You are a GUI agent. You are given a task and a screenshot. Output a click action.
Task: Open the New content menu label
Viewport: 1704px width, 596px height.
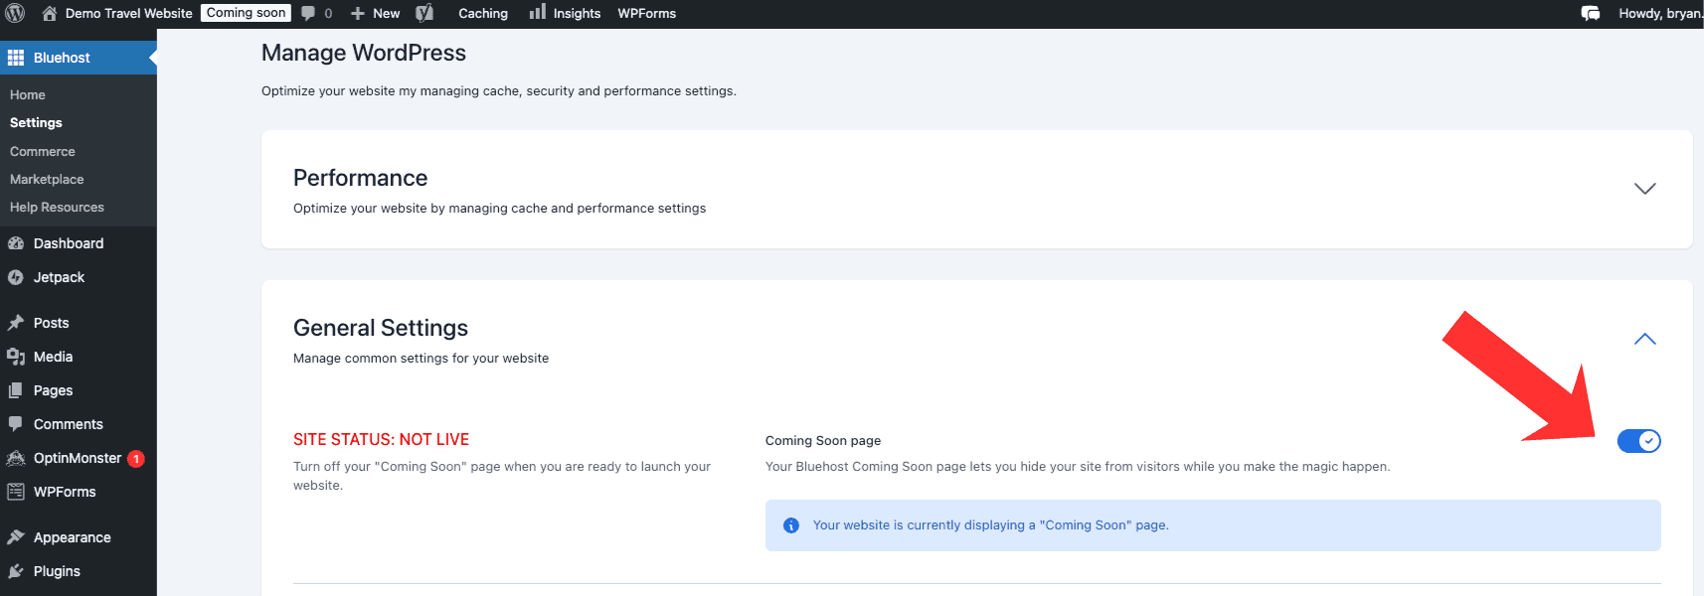pos(387,14)
